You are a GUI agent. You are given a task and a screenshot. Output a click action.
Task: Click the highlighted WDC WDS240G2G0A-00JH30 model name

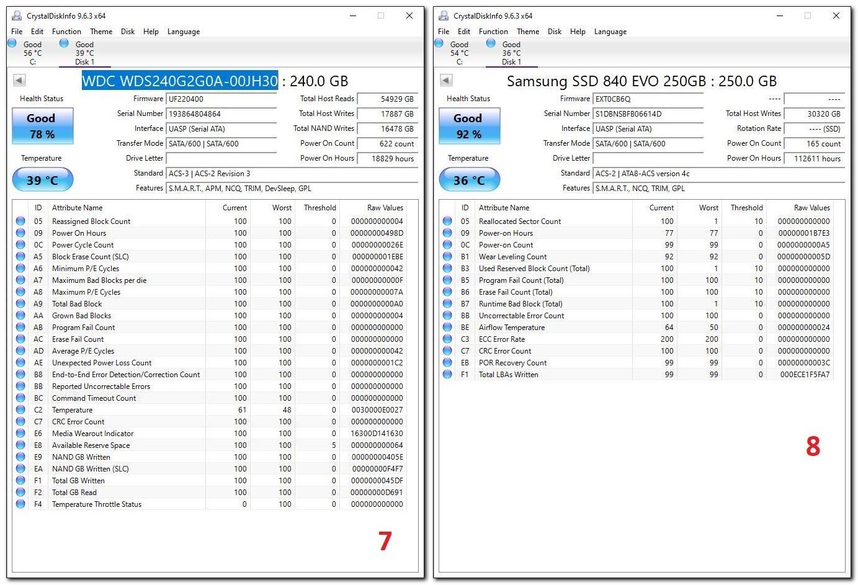[180, 81]
